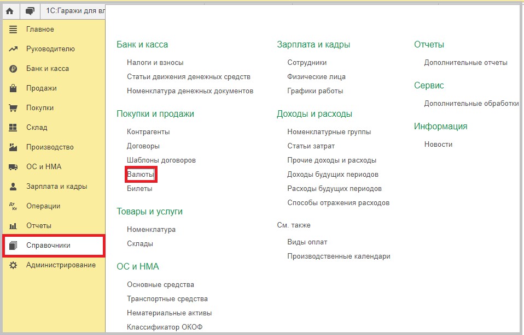
Task: Open Статьи движения денежных средств
Action: click(x=189, y=77)
